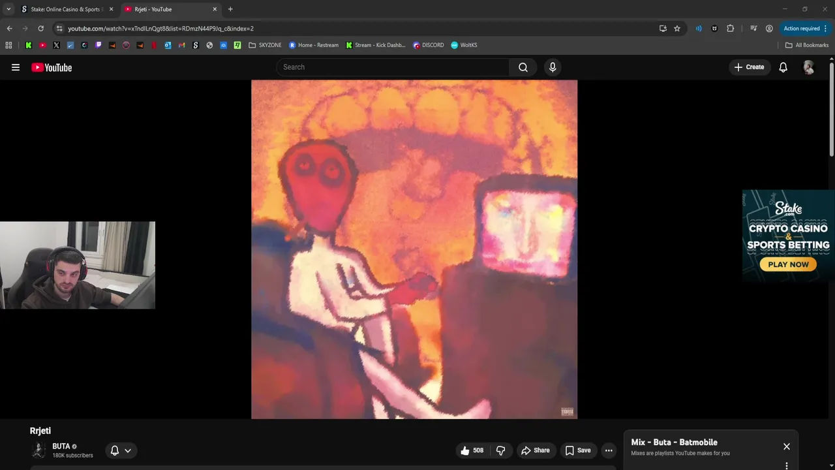Open the more actions ellipsis menu
Viewport: 835px width, 470px height.
pyautogui.click(x=609, y=450)
